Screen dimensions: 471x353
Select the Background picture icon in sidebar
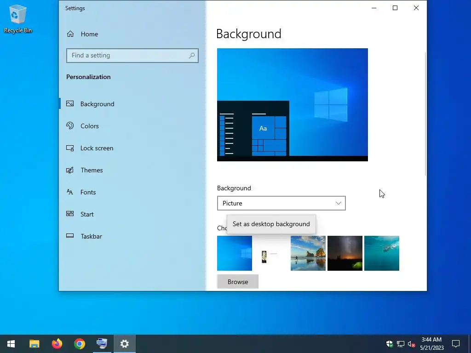[70, 103]
